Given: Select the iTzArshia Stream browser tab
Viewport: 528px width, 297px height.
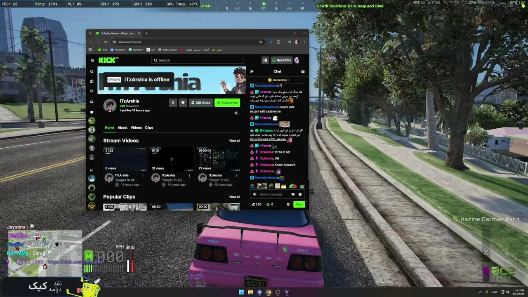Looking at the screenshot, I should point(118,33).
